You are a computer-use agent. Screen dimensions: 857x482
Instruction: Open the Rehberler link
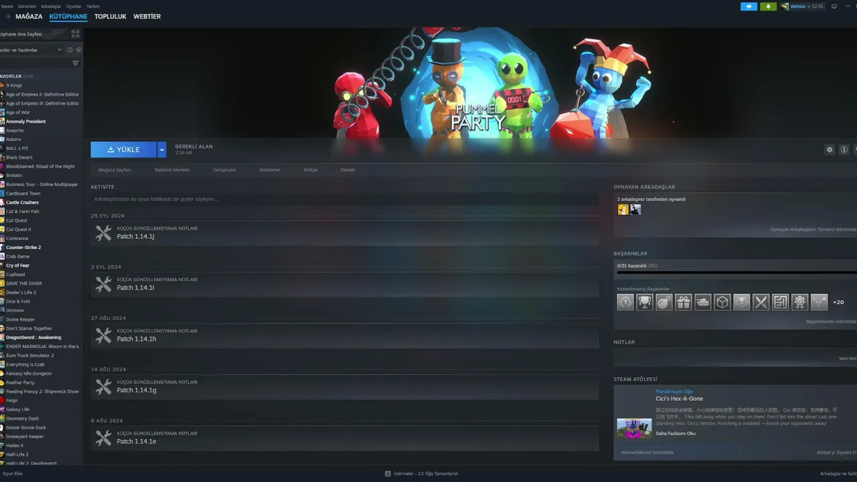coord(270,170)
